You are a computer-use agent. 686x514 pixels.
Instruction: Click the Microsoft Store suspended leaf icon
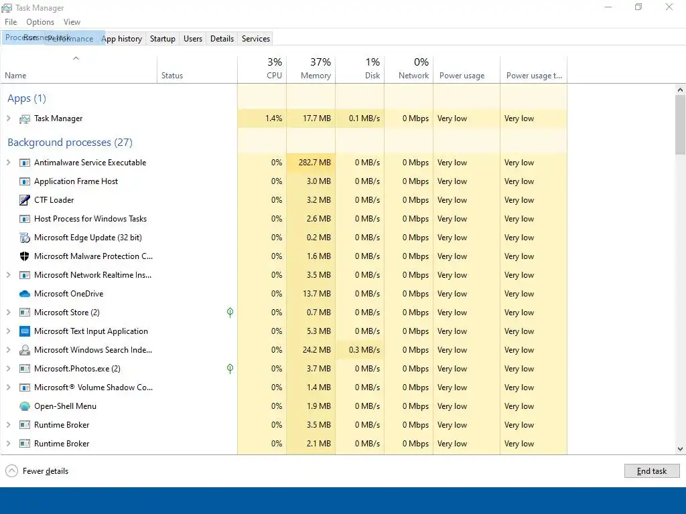(230, 312)
